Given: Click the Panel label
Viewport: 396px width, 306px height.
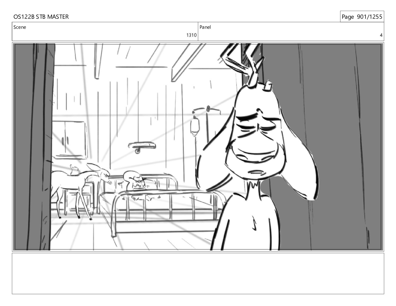Looking at the screenshot, I should point(205,27).
